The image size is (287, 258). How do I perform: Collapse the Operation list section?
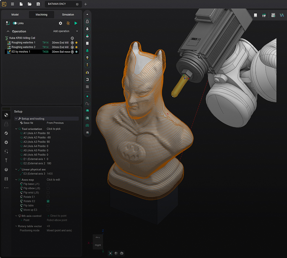click(x=8, y=31)
